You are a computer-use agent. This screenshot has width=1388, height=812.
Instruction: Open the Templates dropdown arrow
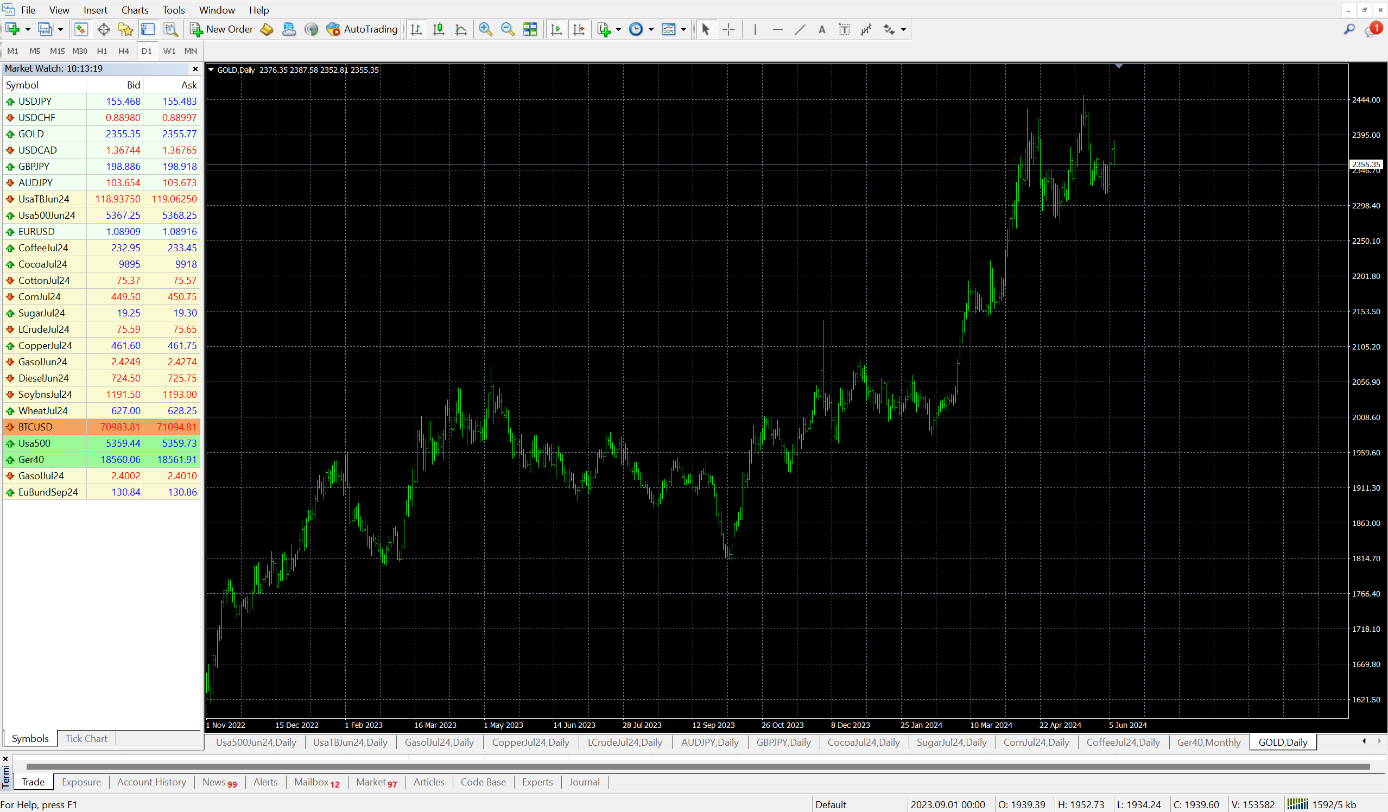(683, 29)
